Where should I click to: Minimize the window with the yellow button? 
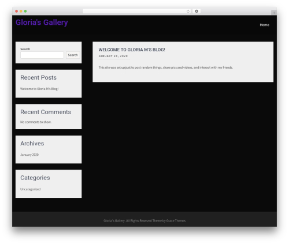[21, 11]
